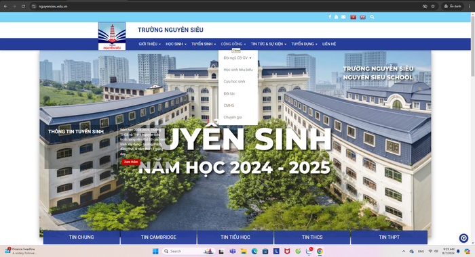Select Đối tác menu entry

[x=229, y=93]
